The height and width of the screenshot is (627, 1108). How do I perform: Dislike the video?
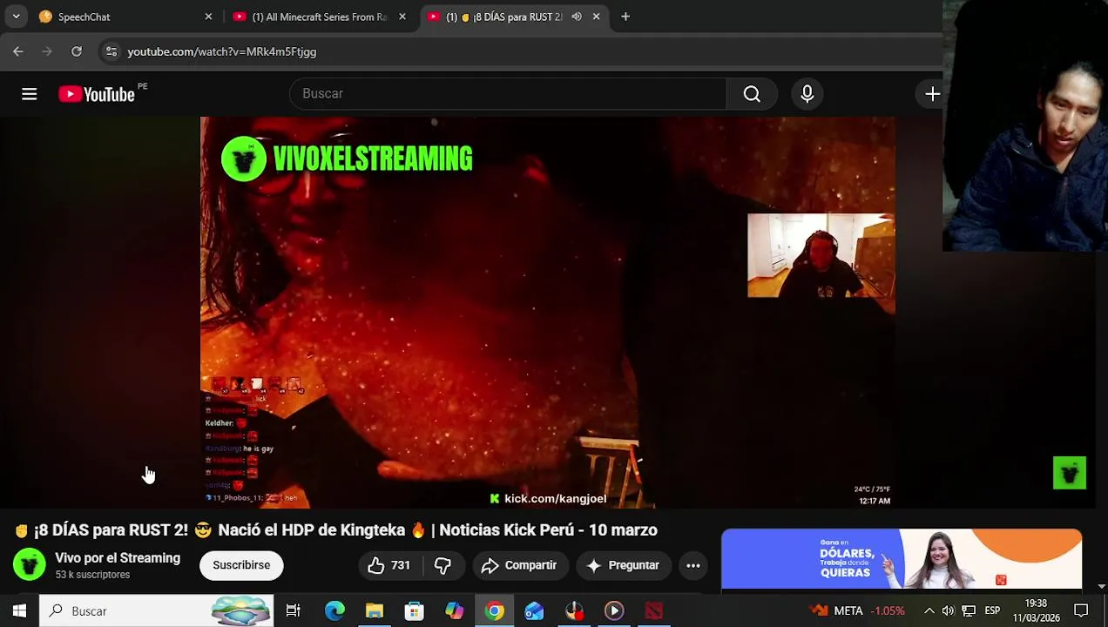pyautogui.click(x=443, y=565)
